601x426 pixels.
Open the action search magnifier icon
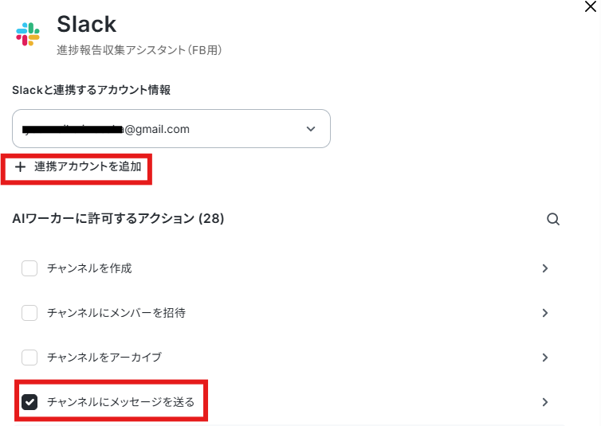[x=552, y=219]
